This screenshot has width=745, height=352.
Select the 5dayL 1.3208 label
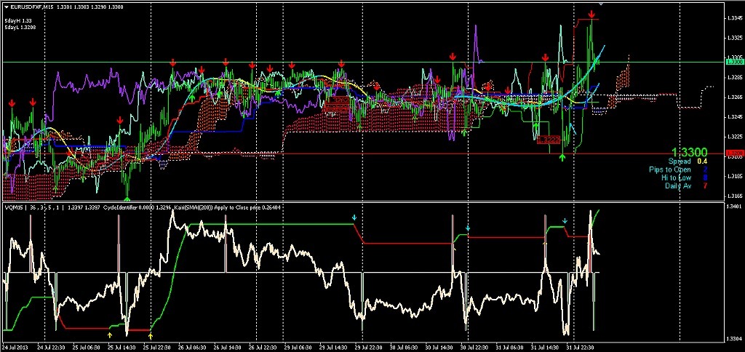click(x=20, y=27)
